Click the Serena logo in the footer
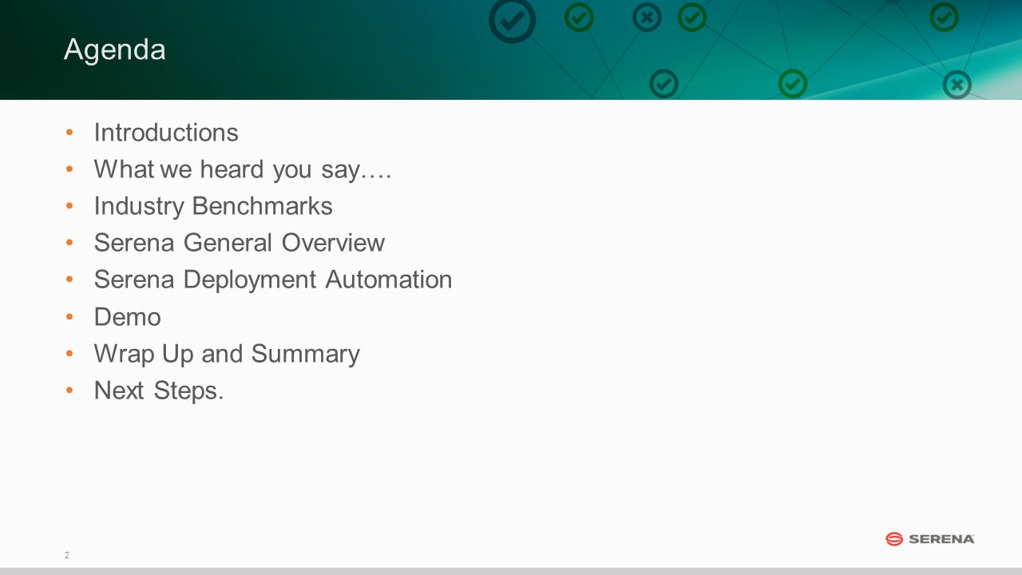This screenshot has height=575, width=1022. point(930,539)
